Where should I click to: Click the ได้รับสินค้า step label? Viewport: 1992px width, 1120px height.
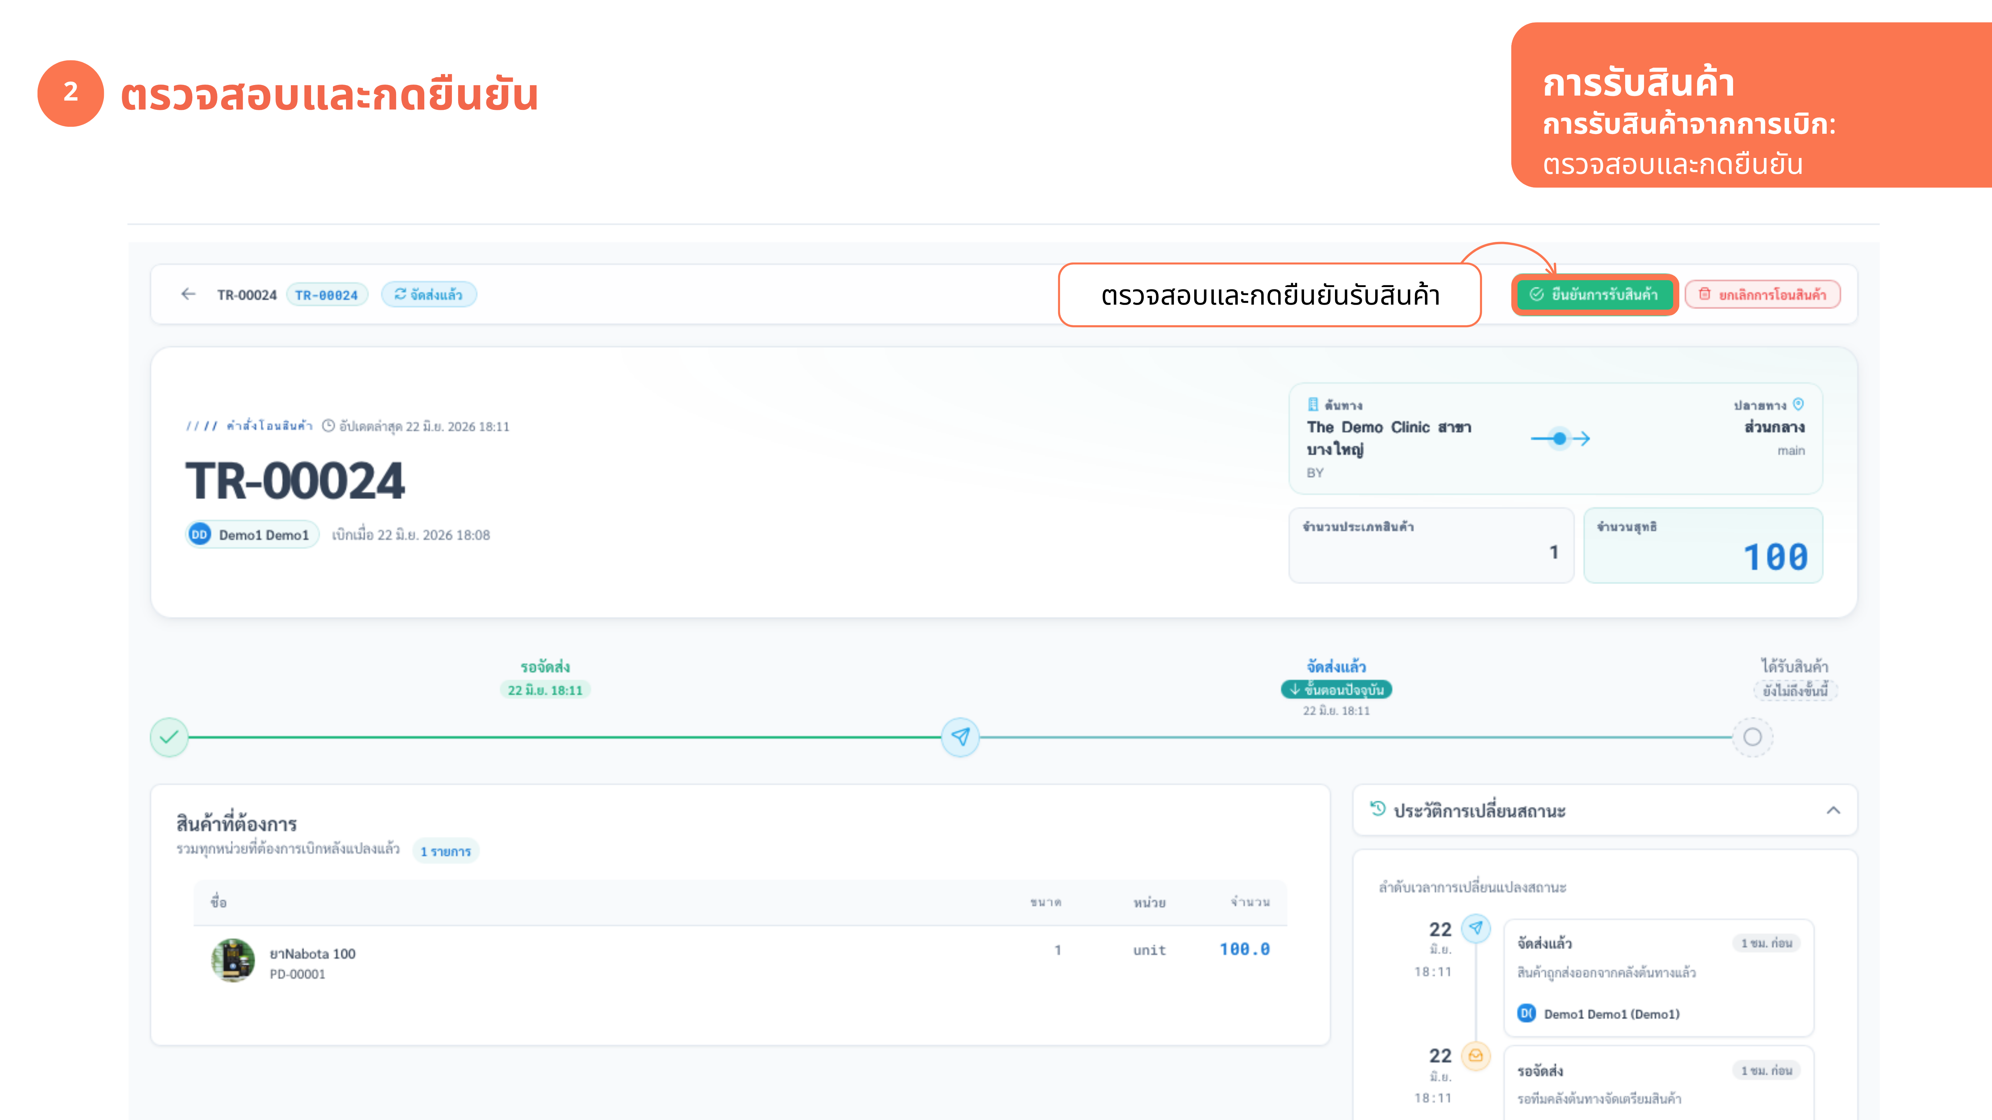[1795, 666]
